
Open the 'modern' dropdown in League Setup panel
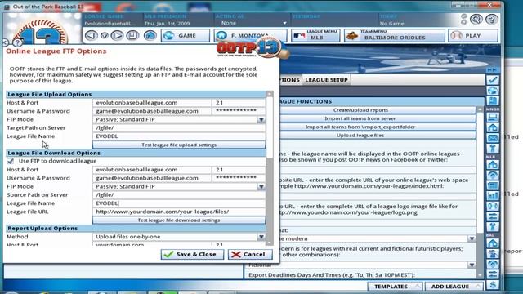(x=472, y=238)
